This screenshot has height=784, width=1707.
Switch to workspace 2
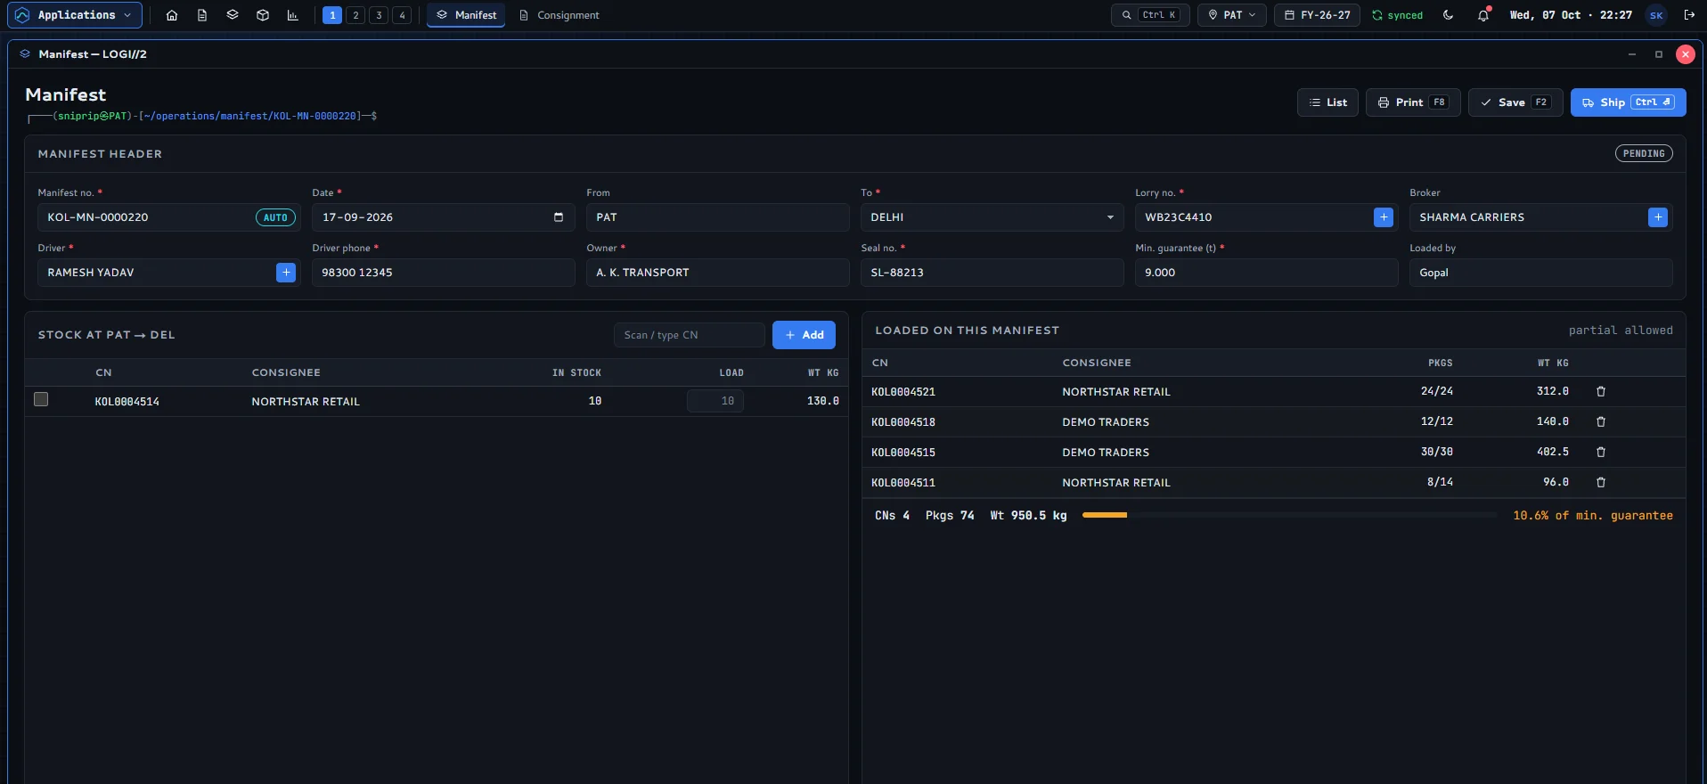pos(355,15)
